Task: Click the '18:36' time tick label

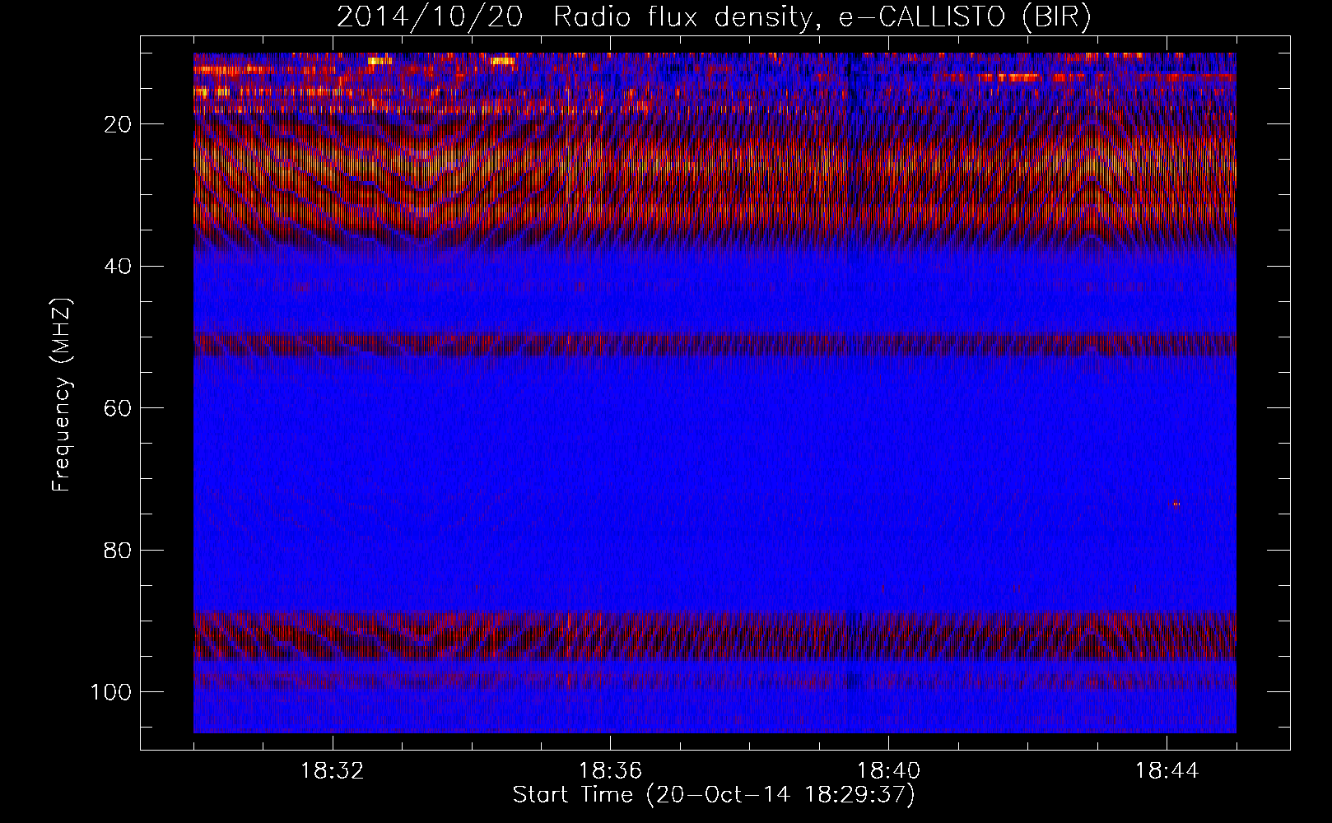Action: tap(610, 771)
